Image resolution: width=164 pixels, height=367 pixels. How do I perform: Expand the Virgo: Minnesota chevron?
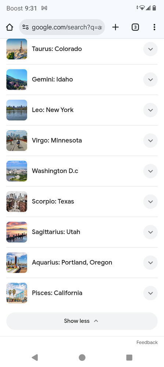click(x=150, y=141)
